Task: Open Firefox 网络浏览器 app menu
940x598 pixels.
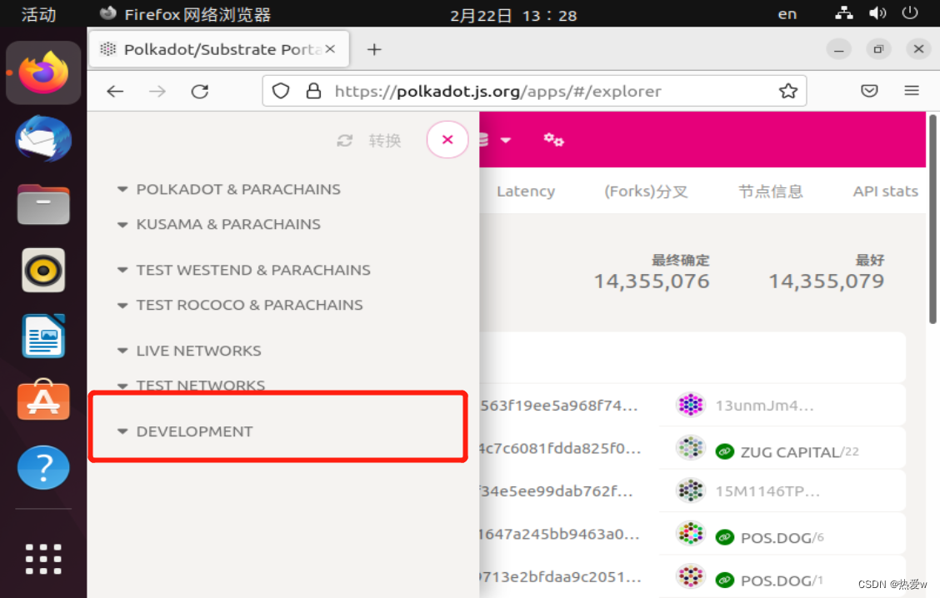Action: [x=185, y=14]
